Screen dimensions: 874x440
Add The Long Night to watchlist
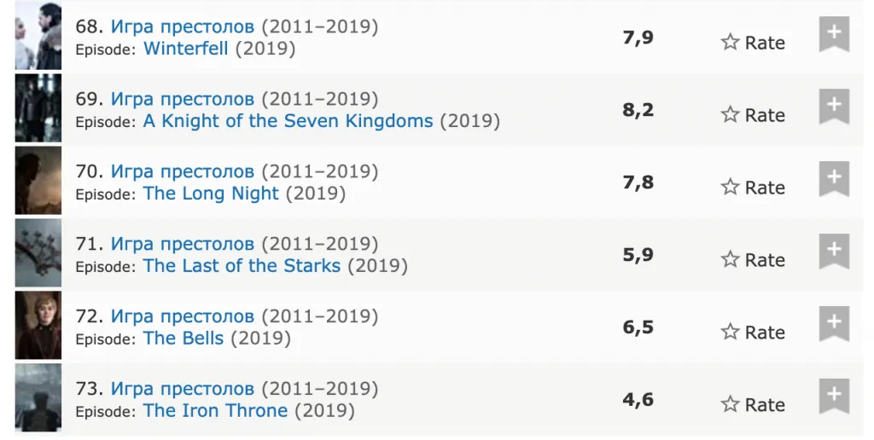(834, 179)
